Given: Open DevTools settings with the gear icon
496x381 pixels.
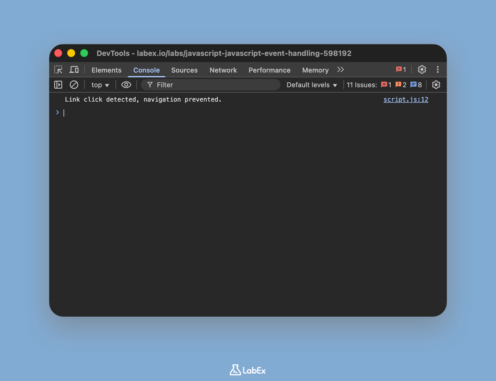Looking at the screenshot, I should point(422,70).
